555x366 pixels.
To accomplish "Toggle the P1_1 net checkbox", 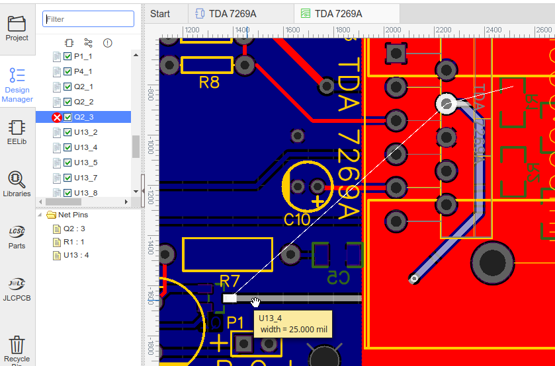I will point(67,56).
